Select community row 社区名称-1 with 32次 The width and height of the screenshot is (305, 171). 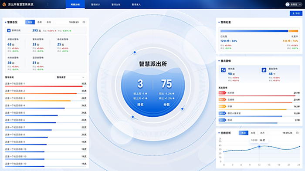46,85
